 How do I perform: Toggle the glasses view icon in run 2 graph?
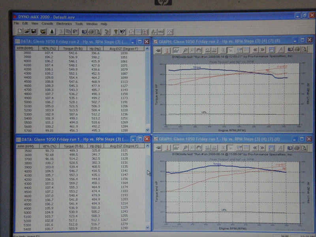(176, 50)
